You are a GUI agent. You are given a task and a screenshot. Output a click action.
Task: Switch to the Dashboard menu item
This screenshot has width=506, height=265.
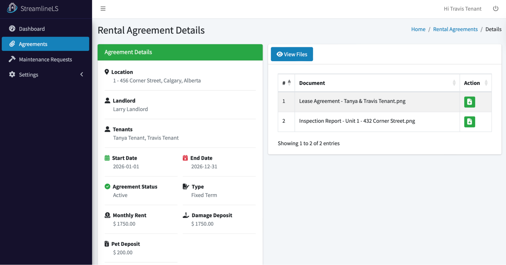click(x=32, y=28)
